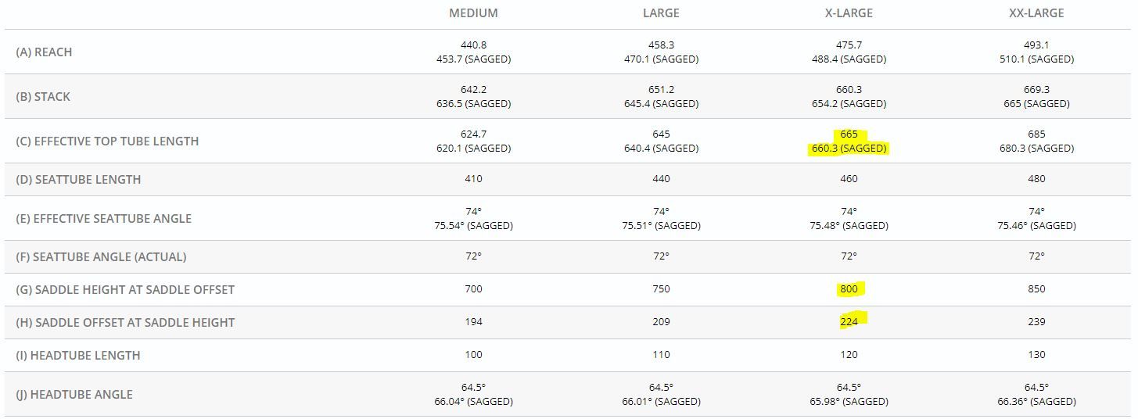Click the highlighted 660.3 (SAGGED) value
Image resolution: width=1138 pixels, height=419 pixels.
[849, 149]
